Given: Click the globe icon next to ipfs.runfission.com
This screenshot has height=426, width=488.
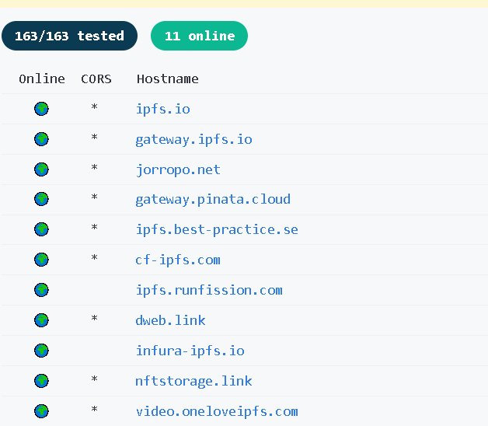Looking at the screenshot, I should pyautogui.click(x=42, y=290).
